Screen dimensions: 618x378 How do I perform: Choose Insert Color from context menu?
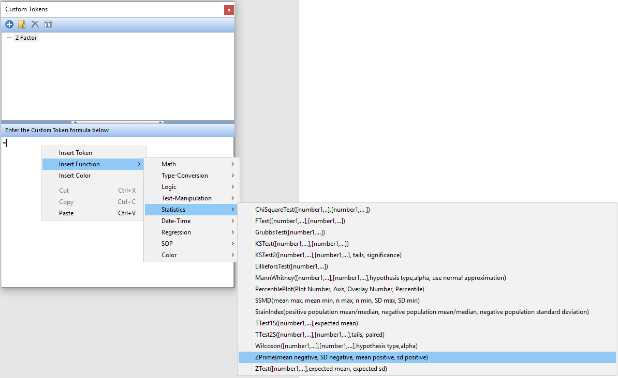(94, 176)
